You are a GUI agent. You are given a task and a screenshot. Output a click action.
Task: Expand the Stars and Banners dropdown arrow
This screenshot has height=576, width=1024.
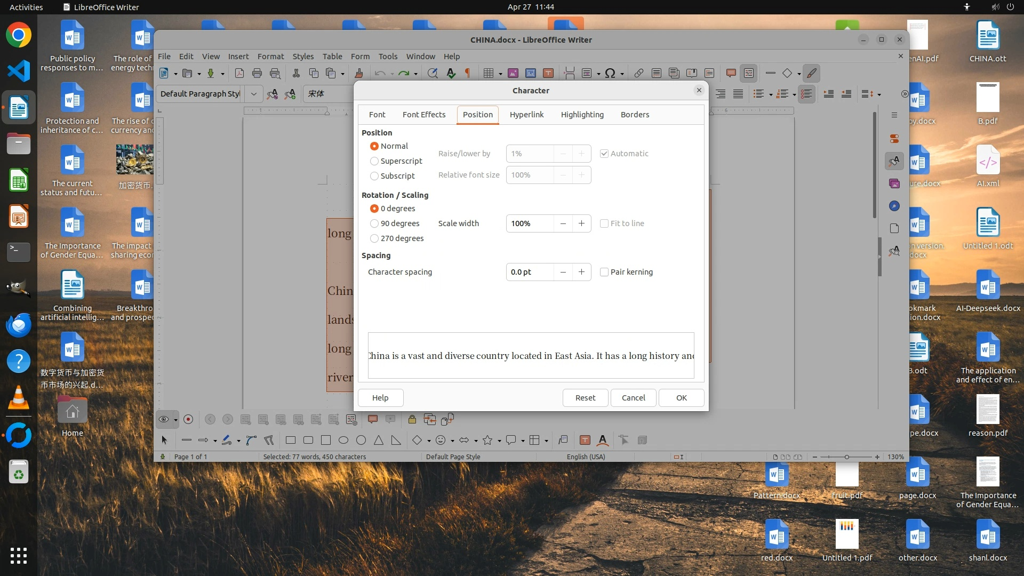(499, 441)
